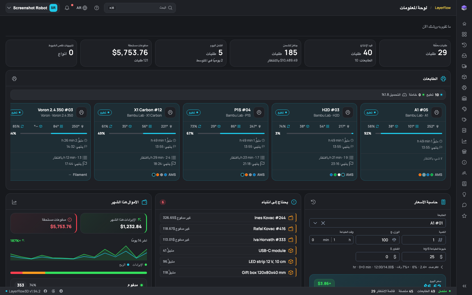Screen dimensions: 472x295
Task: Open the USB-C module stock item
Action: 228,251
